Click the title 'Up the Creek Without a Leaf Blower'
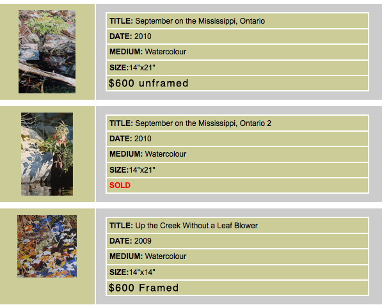The image size is (382, 305). click(x=196, y=226)
